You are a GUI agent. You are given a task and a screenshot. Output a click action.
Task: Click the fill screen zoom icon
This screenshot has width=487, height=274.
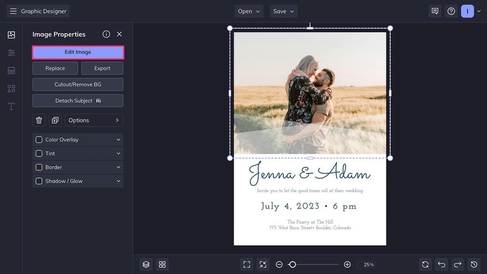[263, 264]
